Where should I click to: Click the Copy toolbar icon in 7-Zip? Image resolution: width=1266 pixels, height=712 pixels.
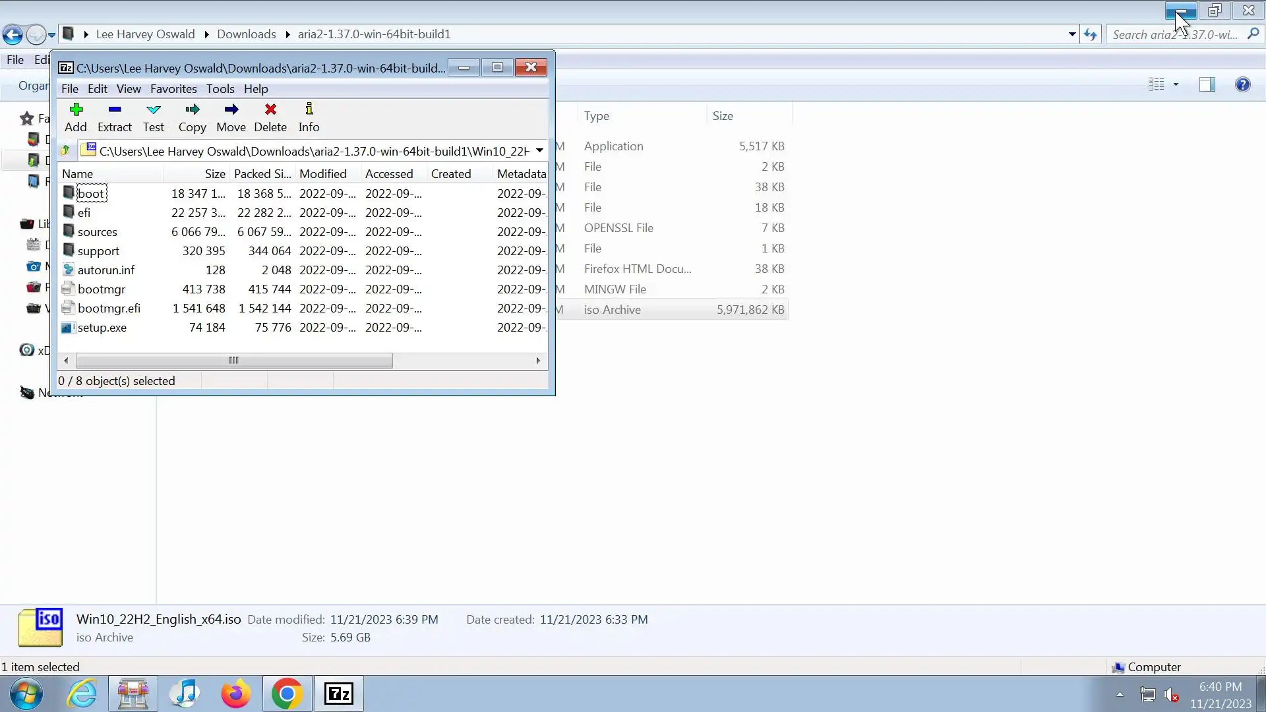tap(192, 117)
